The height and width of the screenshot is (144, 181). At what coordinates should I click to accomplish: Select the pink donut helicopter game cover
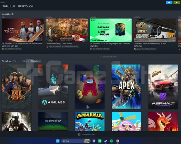[x=127, y=121]
